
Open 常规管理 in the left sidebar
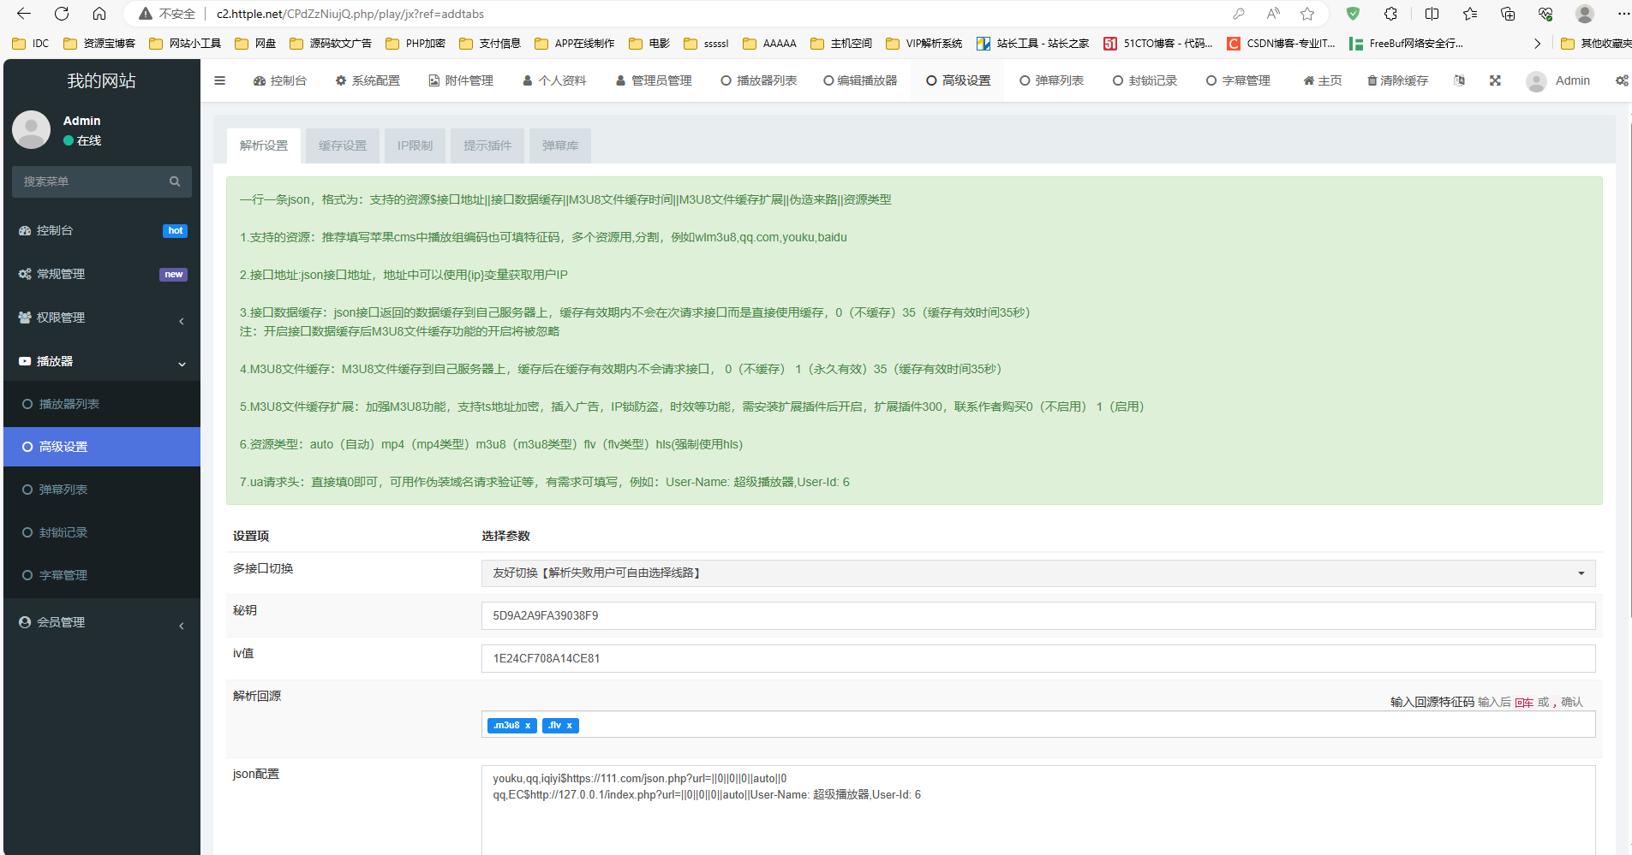(102, 274)
